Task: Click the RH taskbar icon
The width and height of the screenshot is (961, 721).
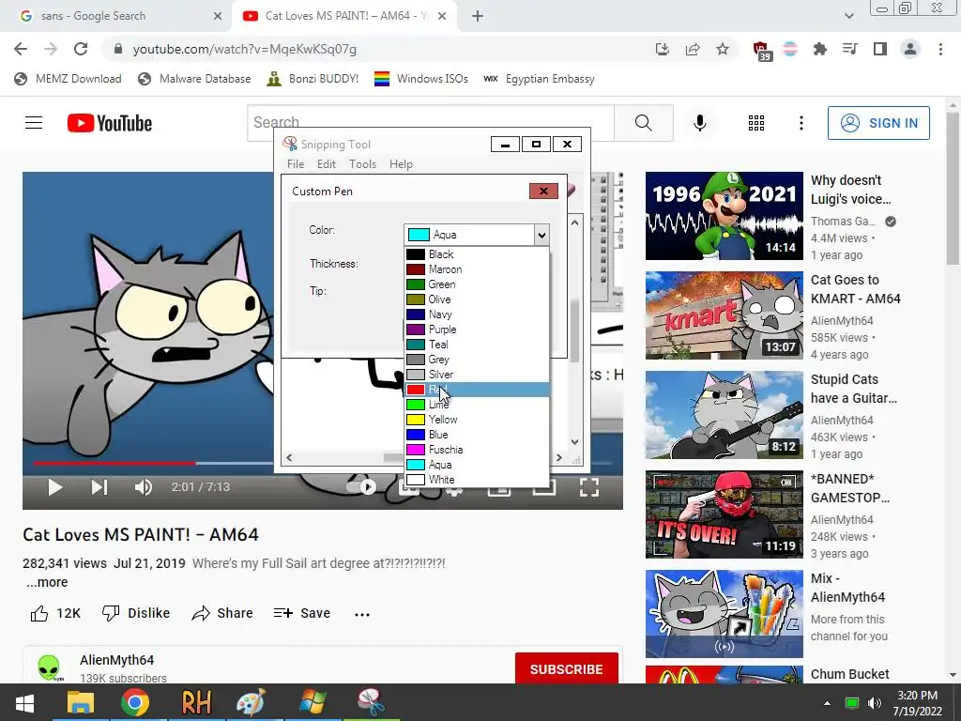Action: pyautogui.click(x=196, y=702)
